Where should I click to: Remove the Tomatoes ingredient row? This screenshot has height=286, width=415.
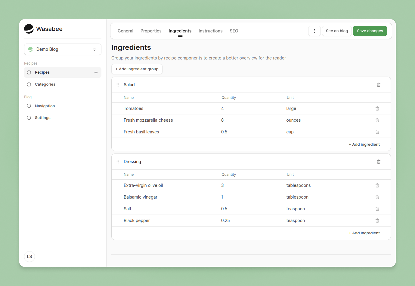[377, 108]
